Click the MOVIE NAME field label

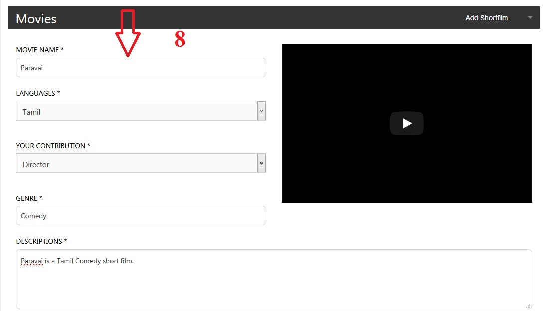40,50
